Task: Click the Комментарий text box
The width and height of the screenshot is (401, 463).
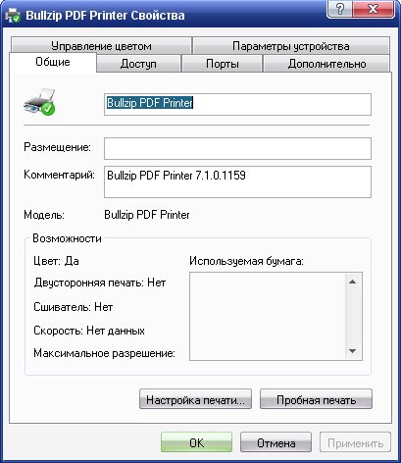Action: coord(237,181)
